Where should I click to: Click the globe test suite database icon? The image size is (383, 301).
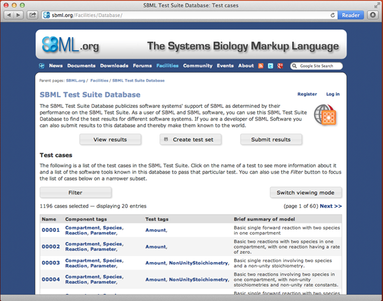click(x=325, y=115)
